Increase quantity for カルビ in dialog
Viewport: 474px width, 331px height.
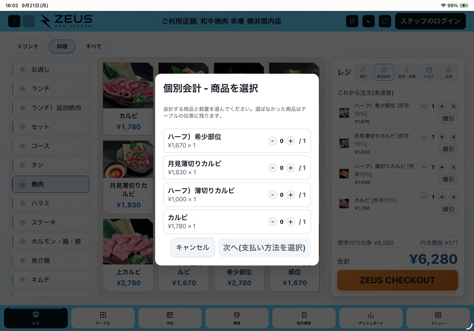[291, 222]
